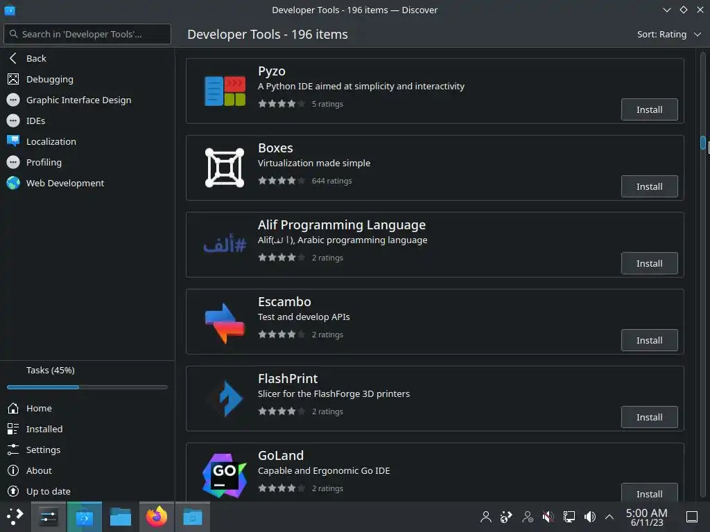Click 'Slicer for the FlashForge 3D printers'
The height and width of the screenshot is (532, 710).
click(x=334, y=393)
